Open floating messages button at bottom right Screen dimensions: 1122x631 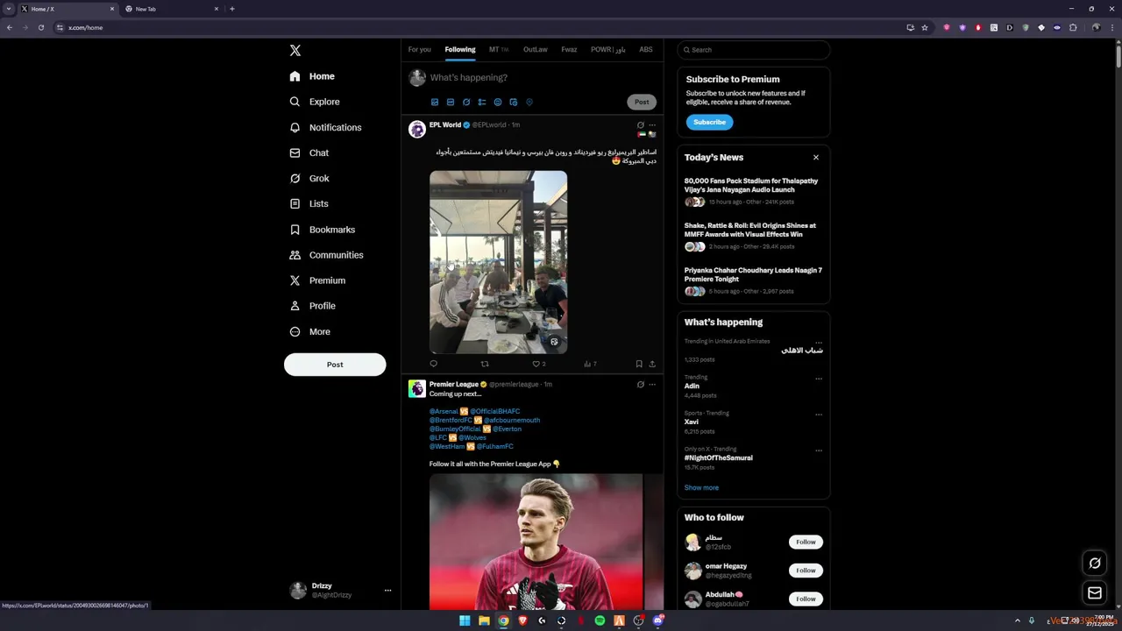1095,593
